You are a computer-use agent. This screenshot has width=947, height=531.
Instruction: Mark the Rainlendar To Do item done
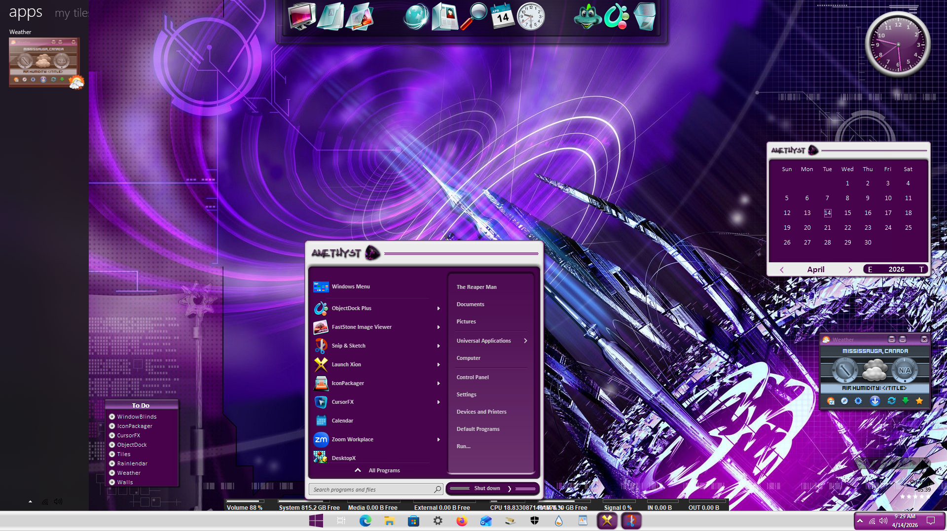tap(112, 463)
